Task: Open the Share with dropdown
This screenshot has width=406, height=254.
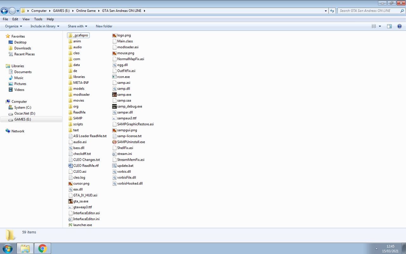Action: point(77,26)
